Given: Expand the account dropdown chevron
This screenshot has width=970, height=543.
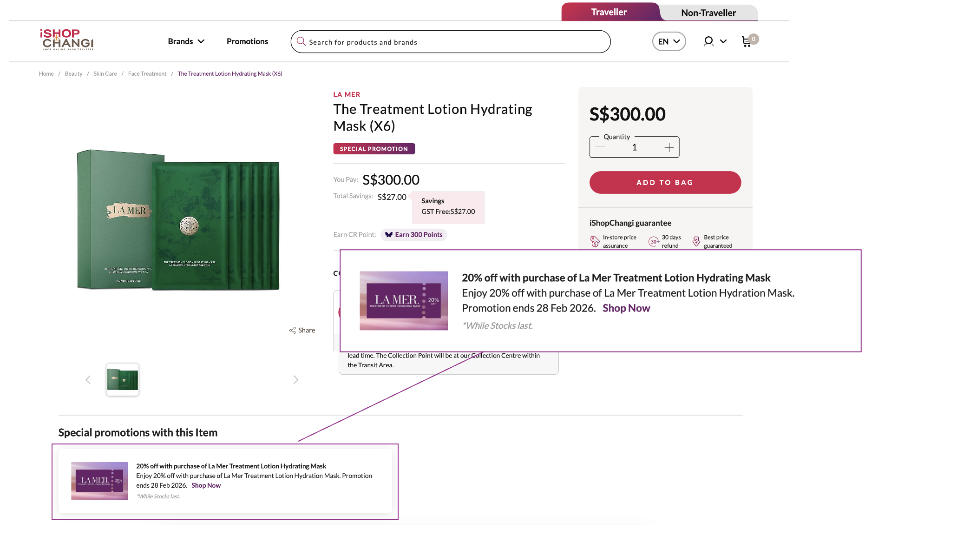Looking at the screenshot, I should pyautogui.click(x=723, y=41).
